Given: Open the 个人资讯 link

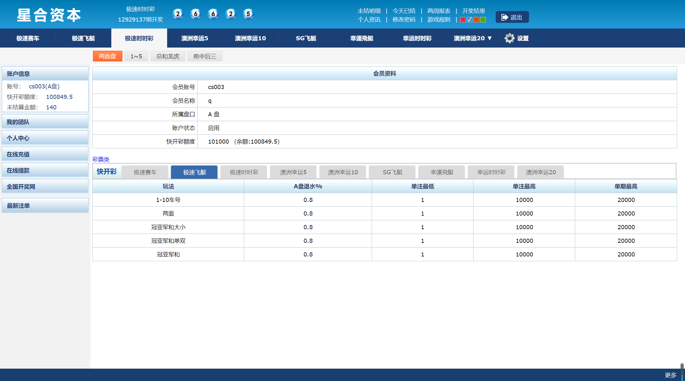Looking at the screenshot, I should point(369,20).
